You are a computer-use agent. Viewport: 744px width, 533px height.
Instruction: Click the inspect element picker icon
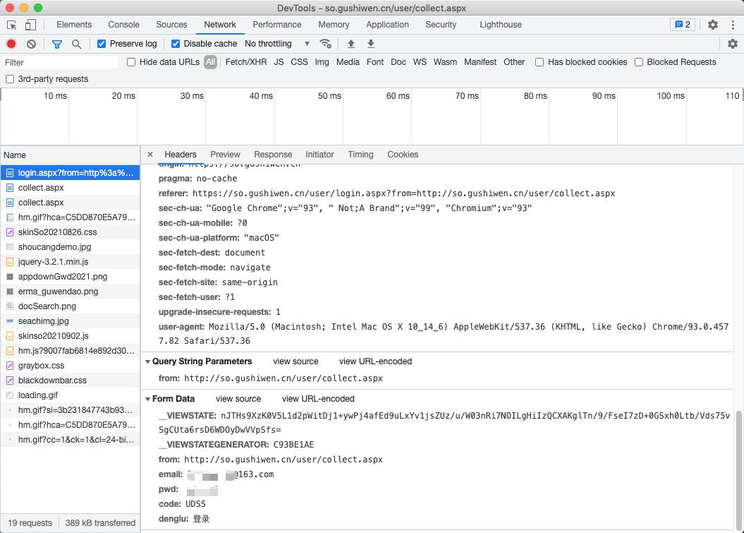pyautogui.click(x=12, y=25)
